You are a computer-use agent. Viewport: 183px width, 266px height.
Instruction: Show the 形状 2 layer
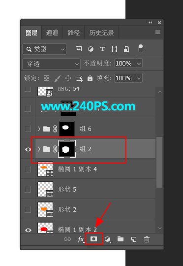(28, 209)
